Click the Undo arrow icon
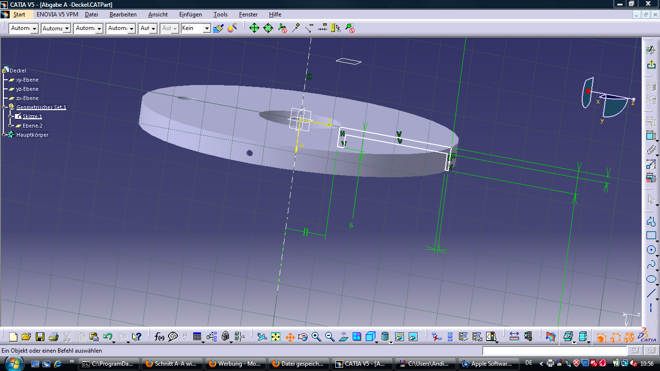Screen dimensions: 660x371 pyautogui.click(x=108, y=337)
